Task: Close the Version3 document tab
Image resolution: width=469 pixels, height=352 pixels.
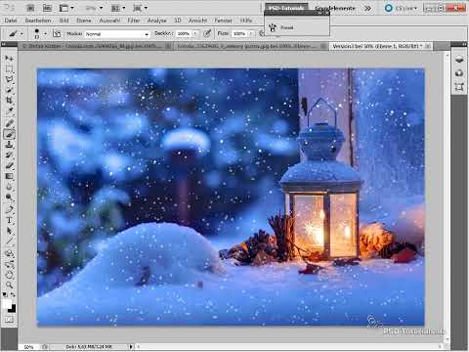Action: [428, 46]
